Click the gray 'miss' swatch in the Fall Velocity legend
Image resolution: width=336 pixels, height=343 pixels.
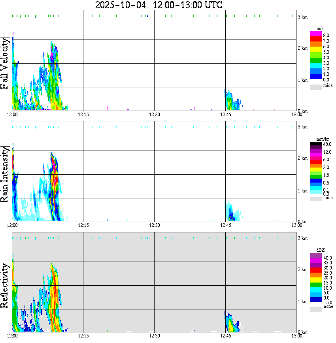[x=316, y=87]
